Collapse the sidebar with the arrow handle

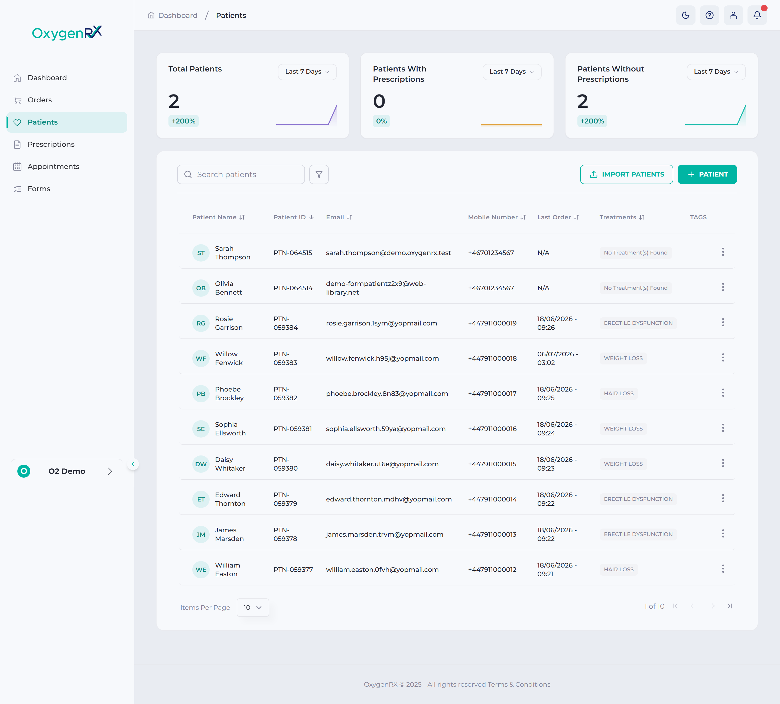coord(133,464)
